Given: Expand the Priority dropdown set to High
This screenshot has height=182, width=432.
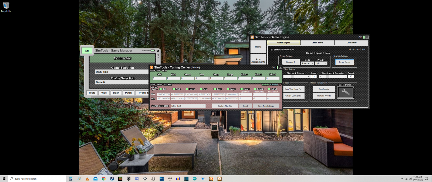Looking at the screenshot, I should click(321, 63).
